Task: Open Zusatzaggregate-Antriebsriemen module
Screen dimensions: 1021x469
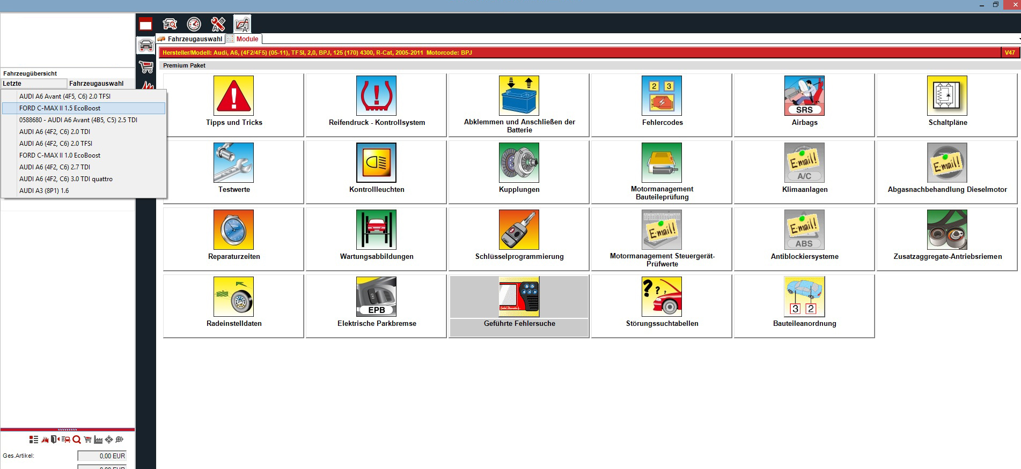Action: (x=947, y=239)
